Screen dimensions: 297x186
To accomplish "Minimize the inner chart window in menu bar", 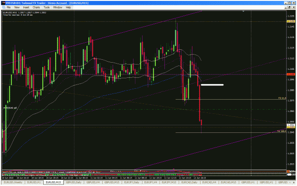I will (286, 8).
